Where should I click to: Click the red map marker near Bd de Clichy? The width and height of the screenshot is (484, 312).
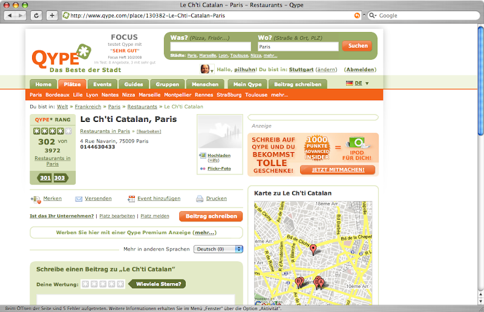pos(313,249)
